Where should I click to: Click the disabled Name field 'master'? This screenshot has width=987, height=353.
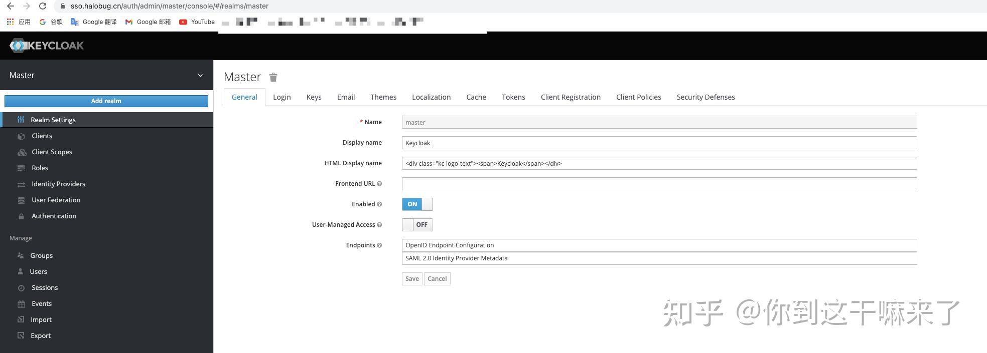coord(659,122)
